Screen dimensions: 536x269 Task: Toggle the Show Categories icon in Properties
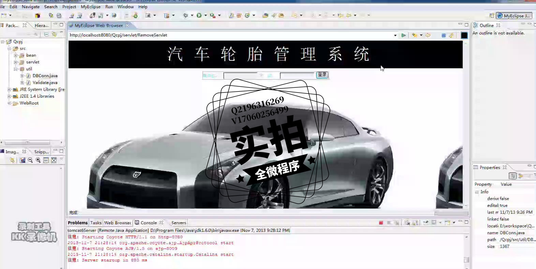[x=512, y=176]
